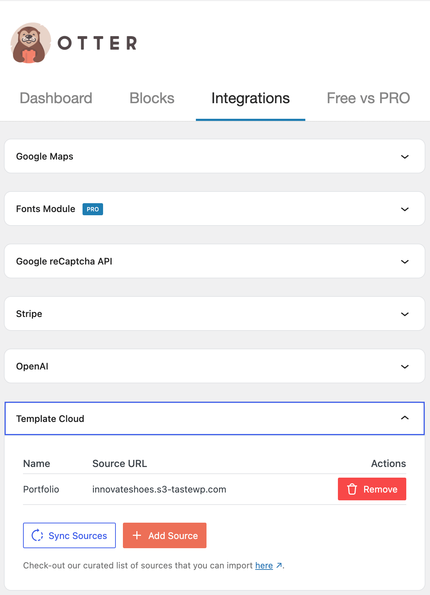Switch to the Dashboard tab
430x595 pixels.
coord(56,98)
